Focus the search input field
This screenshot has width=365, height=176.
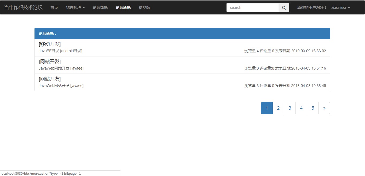253,7
